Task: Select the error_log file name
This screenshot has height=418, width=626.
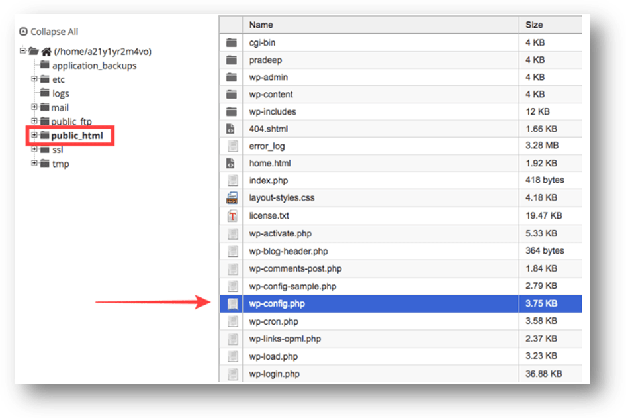Action: [267, 146]
